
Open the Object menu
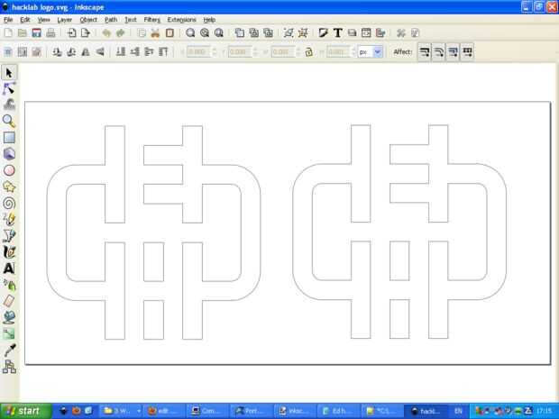88,20
